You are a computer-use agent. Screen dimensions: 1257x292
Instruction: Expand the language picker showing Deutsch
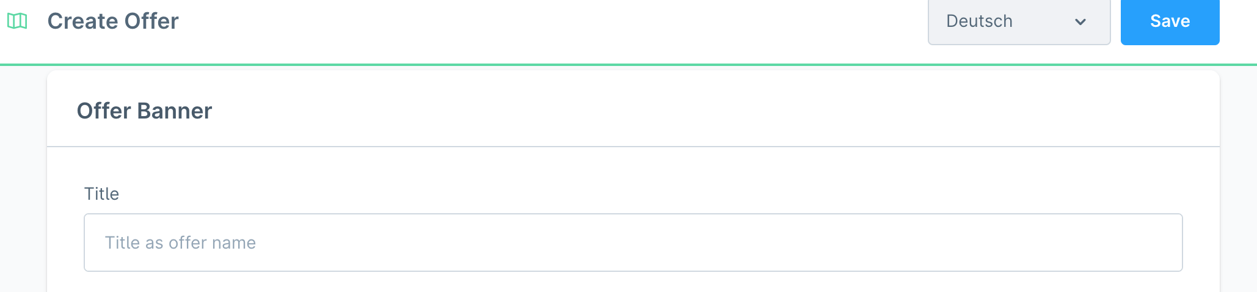click(x=1018, y=21)
